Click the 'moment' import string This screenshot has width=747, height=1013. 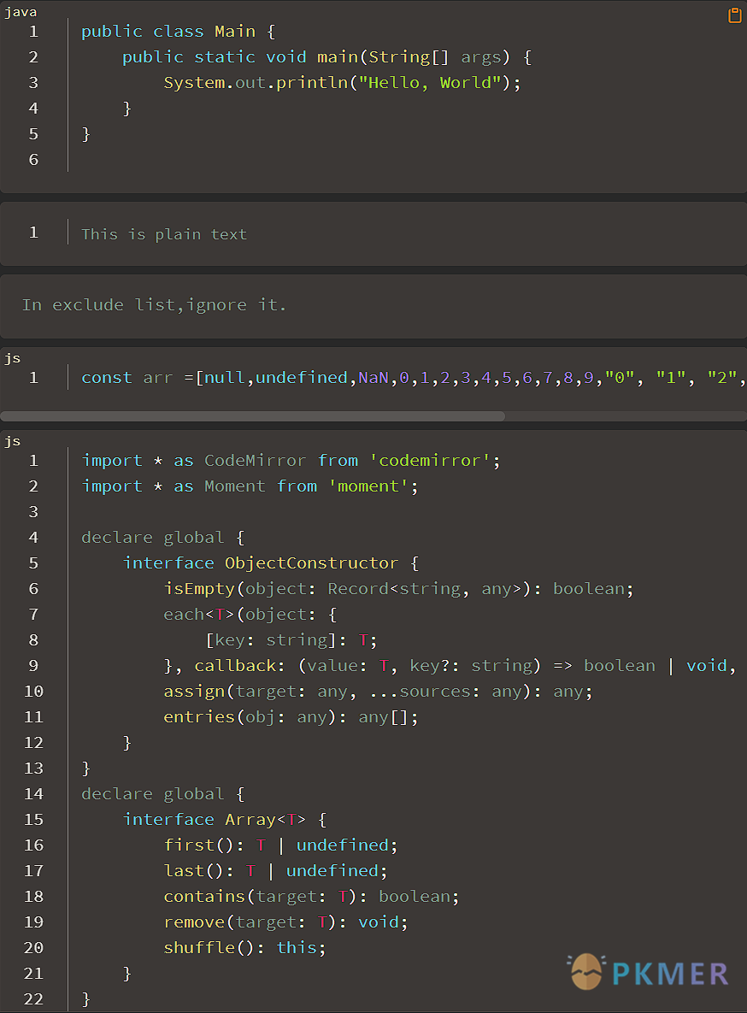370,486
